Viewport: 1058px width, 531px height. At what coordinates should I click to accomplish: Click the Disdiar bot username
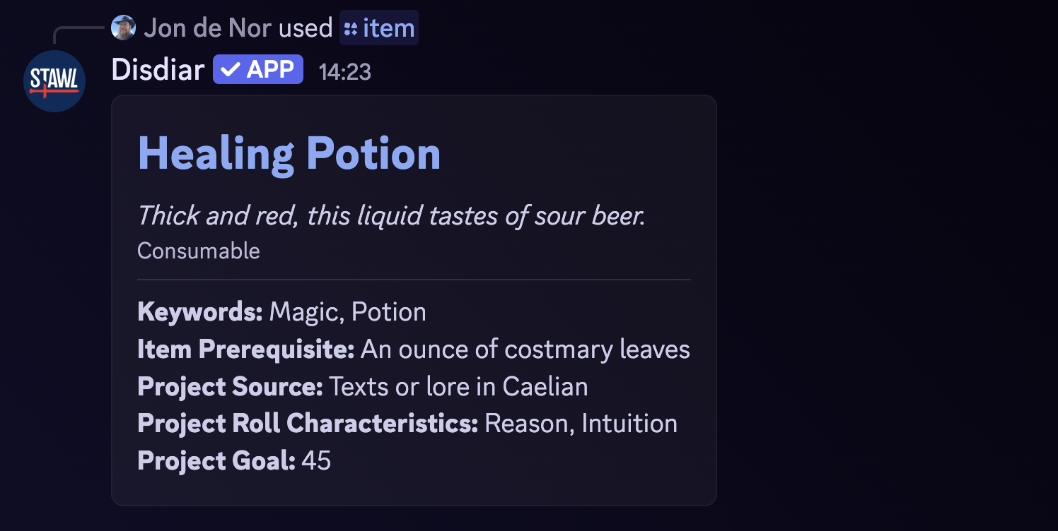pos(158,69)
